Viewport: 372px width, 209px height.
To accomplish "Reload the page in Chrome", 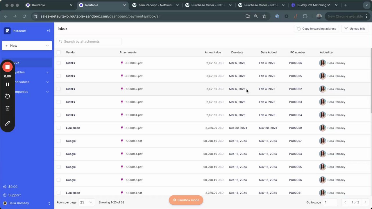I will click(x=24, y=16).
